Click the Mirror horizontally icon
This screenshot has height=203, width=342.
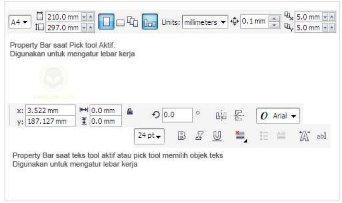(221, 116)
